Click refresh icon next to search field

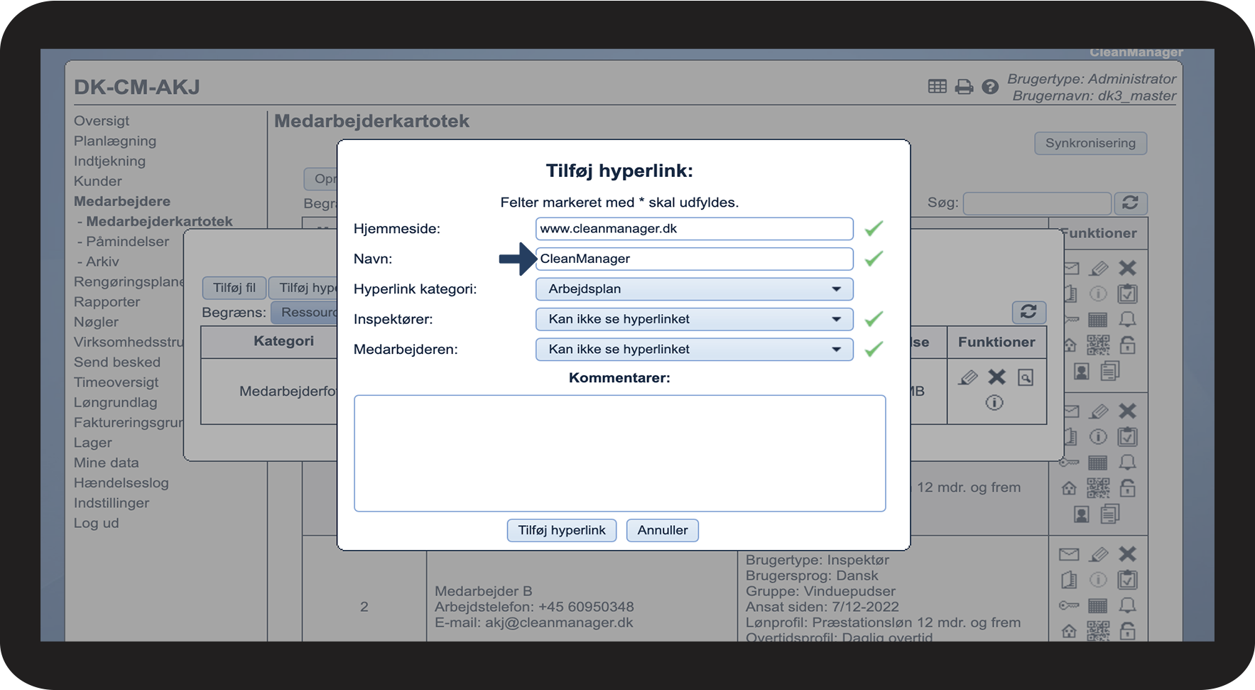(1130, 203)
